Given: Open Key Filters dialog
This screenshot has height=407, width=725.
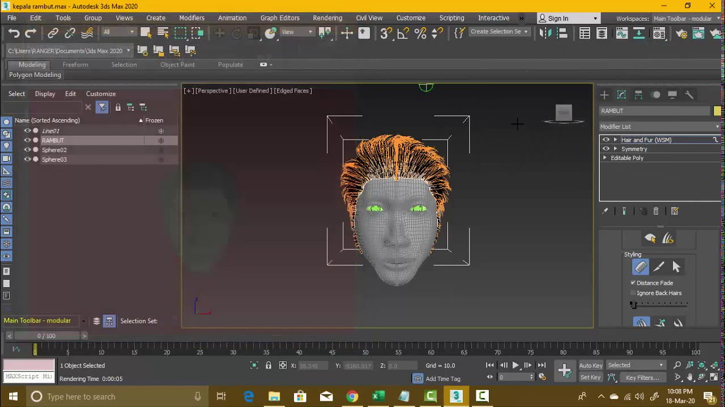Looking at the screenshot, I should click(642, 378).
